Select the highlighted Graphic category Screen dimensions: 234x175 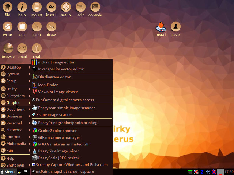[x=15, y=102]
